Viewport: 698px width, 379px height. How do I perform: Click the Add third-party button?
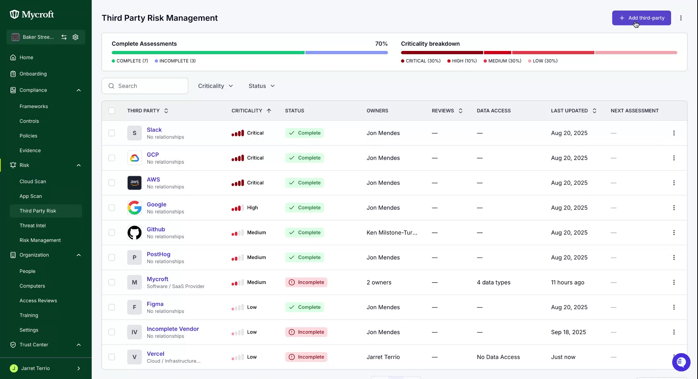641,18
